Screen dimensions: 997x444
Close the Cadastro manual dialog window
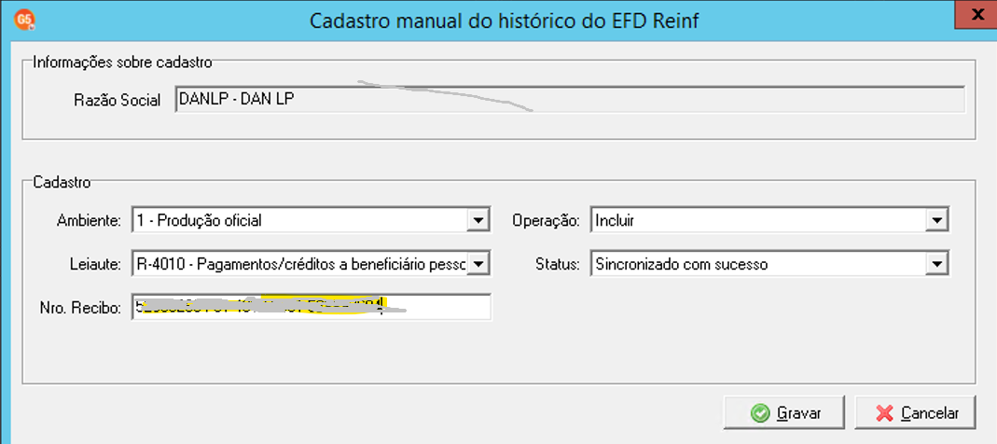[x=976, y=14]
